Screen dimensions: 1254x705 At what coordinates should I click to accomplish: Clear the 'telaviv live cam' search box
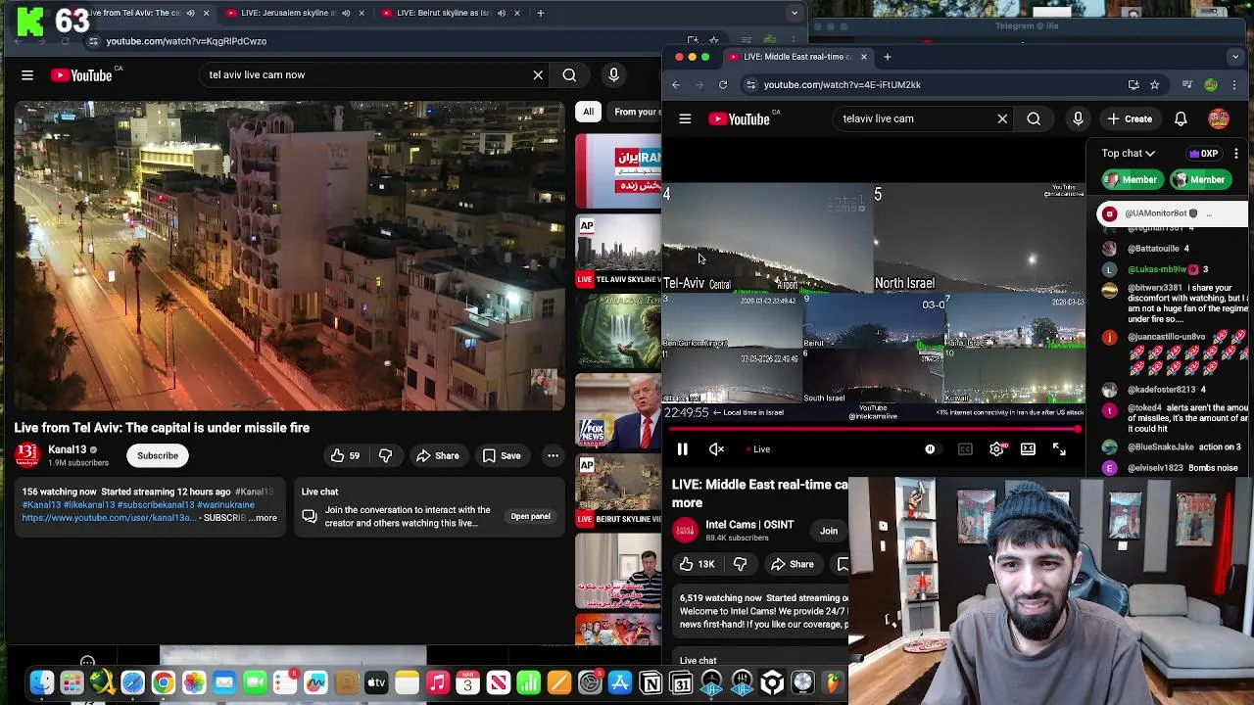[x=1002, y=118]
